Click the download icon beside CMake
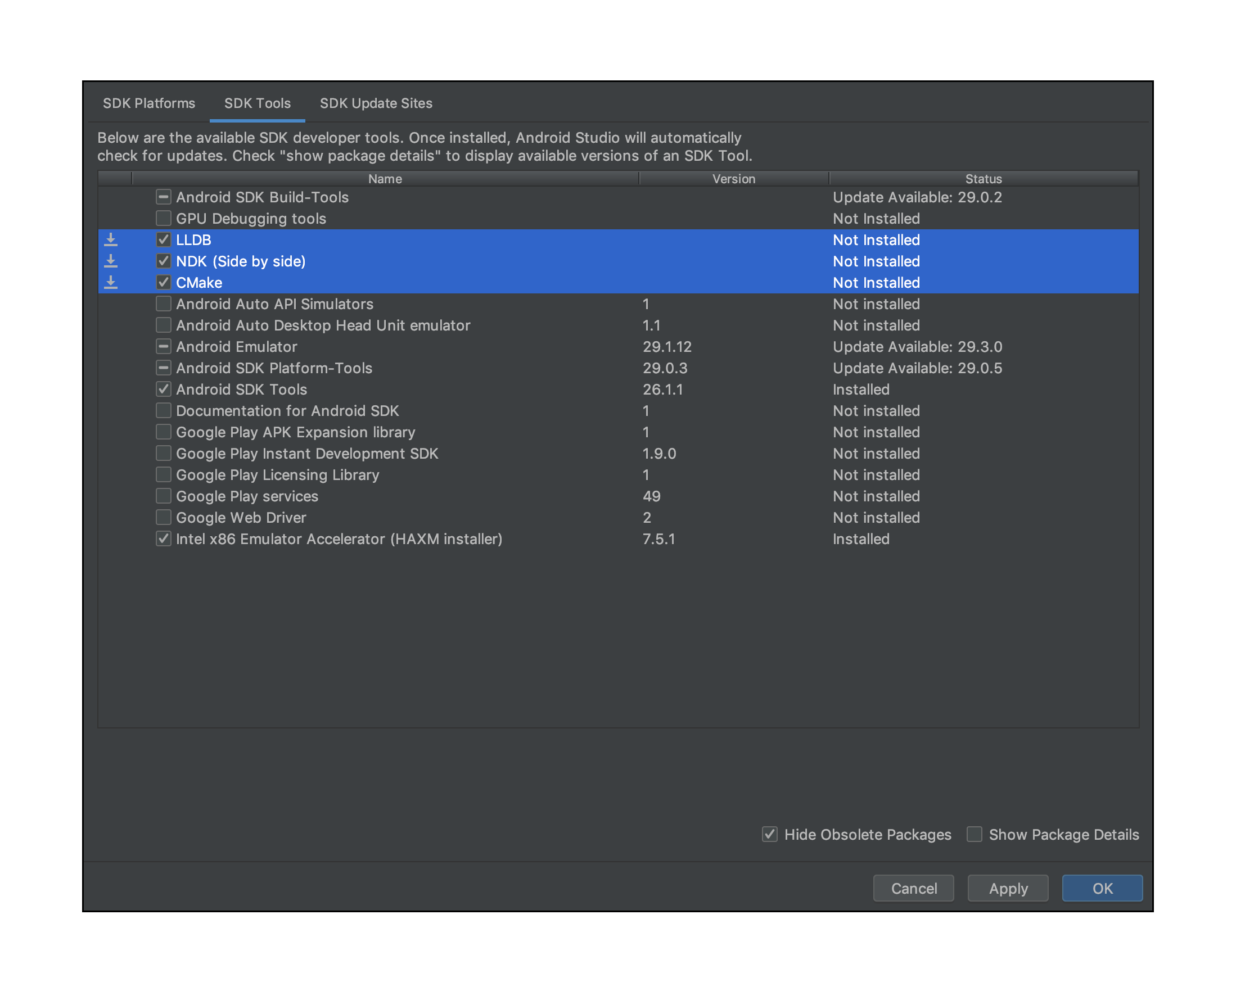This screenshot has width=1236, height=996. [111, 282]
